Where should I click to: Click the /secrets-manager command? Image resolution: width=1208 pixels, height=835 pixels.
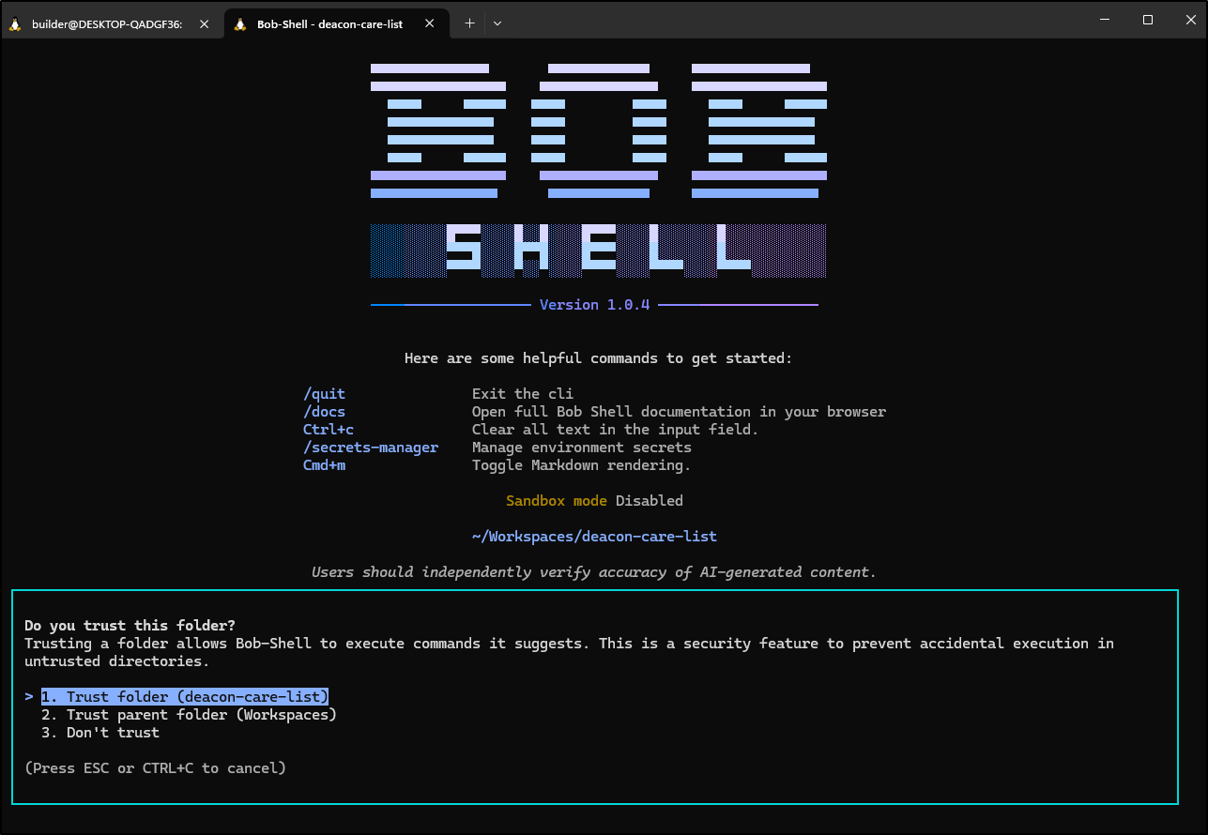pyautogui.click(x=370, y=448)
